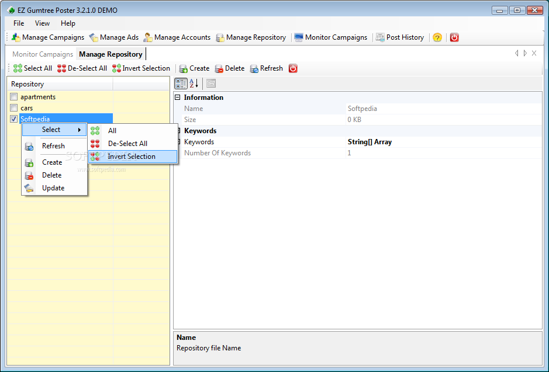Click the Name property value Softpedia
This screenshot has height=372, width=549.
[362, 109]
